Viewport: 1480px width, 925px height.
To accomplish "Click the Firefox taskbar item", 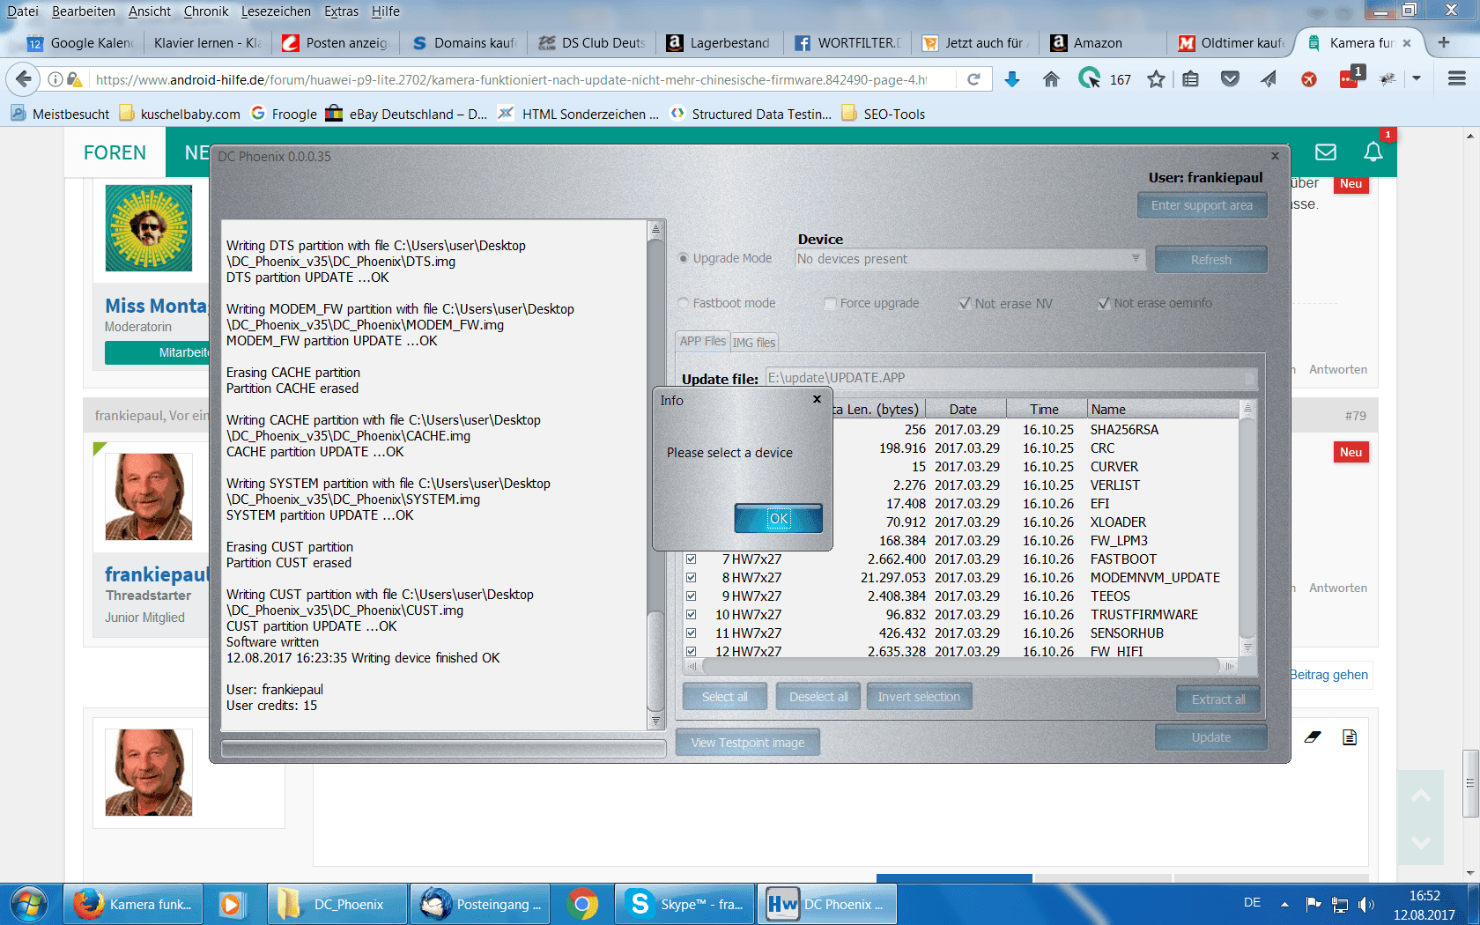I will coord(134,904).
